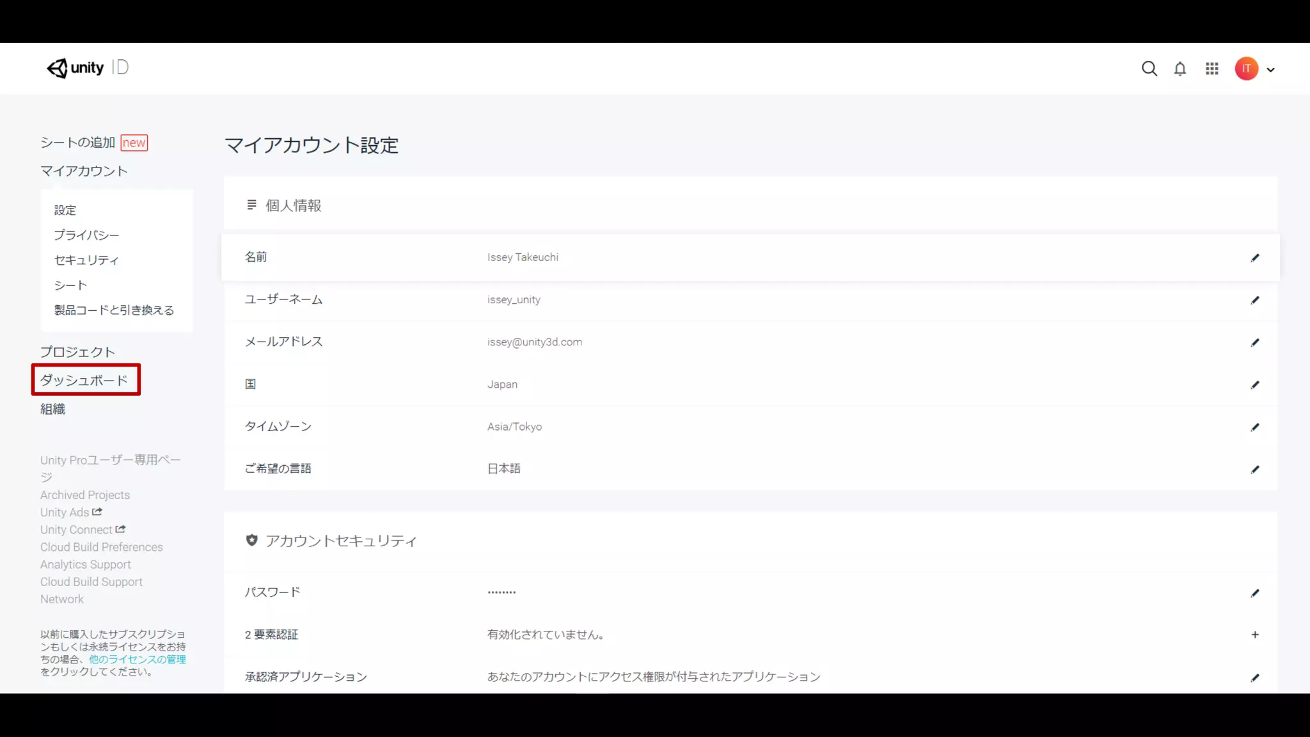Edit the メールアドレス pencil icon
This screenshot has height=737, width=1310.
(1255, 342)
